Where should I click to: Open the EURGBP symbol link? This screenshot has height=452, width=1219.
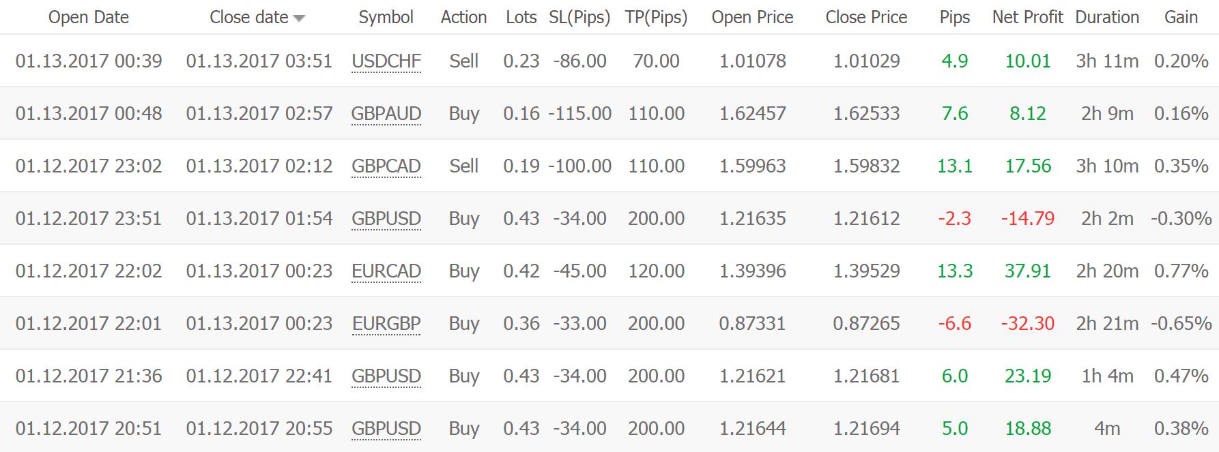[386, 324]
